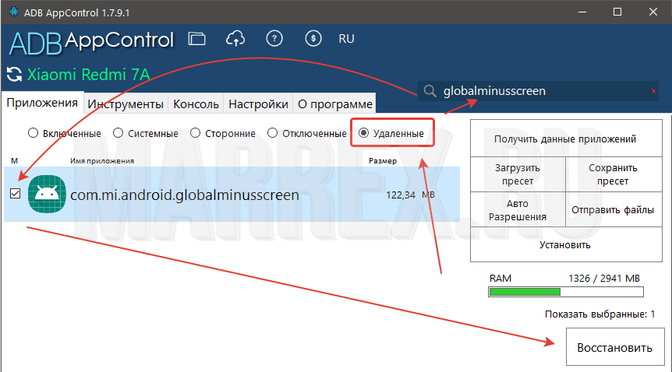Click Отправить файлы button
Screen dimensions: 672x372
tap(614, 210)
